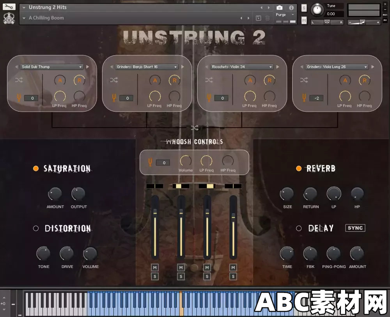The width and height of the screenshot is (390, 317).
Task: Click the tuning fork icon on Banjo Short slot
Action: pos(113,98)
